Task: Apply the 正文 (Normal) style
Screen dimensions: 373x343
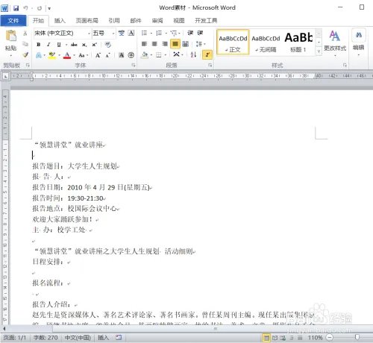Action: pyautogui.click(x=233, y=42)
